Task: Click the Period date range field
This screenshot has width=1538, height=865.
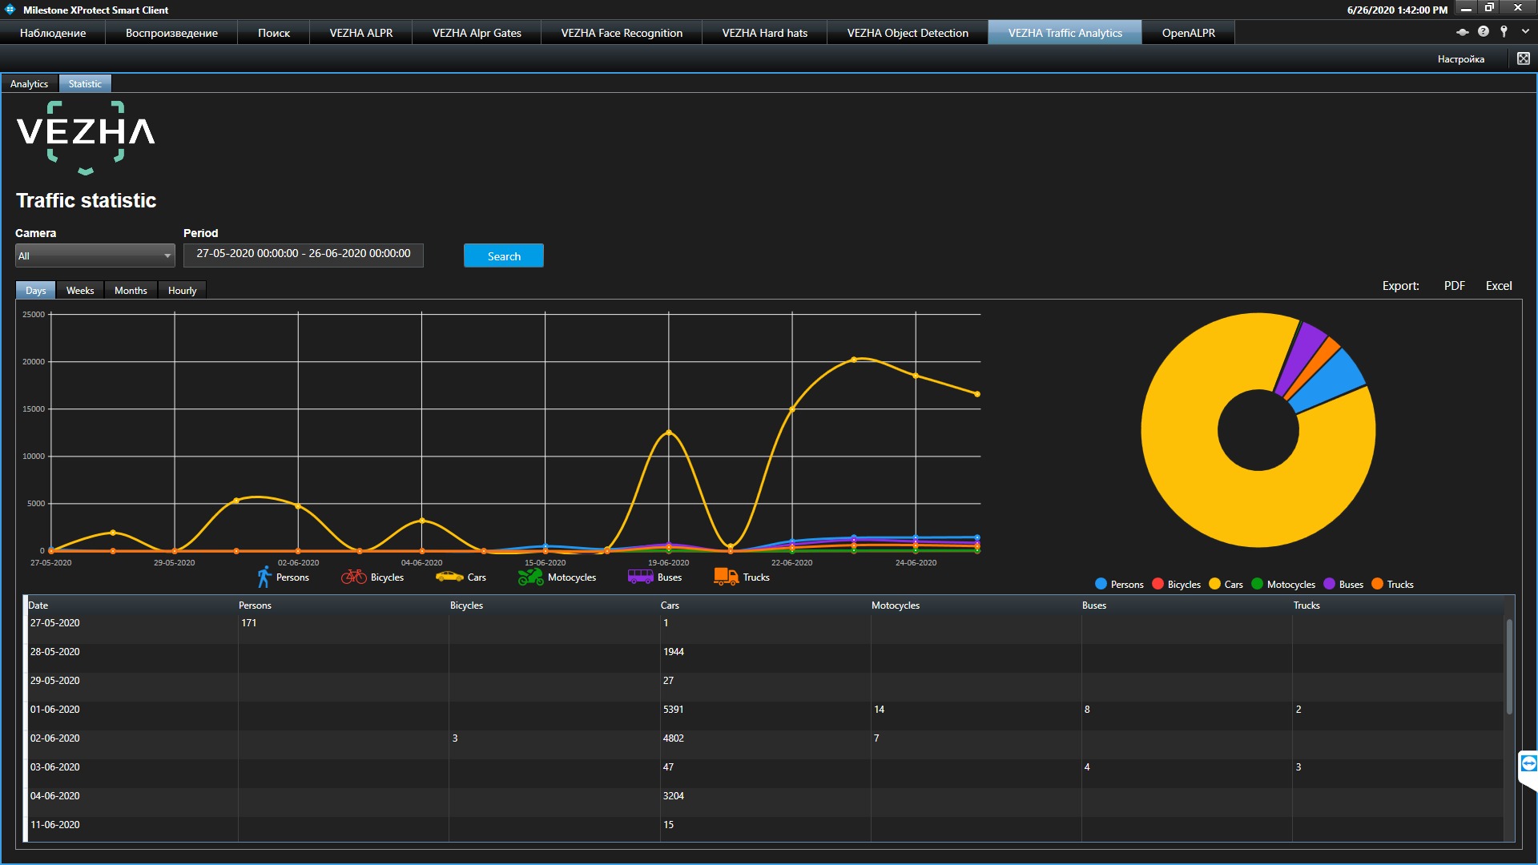Action: pos(303,254)
